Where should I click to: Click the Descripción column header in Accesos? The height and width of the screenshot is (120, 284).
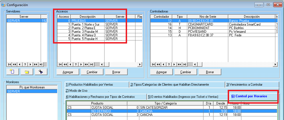tap(87, 17)
